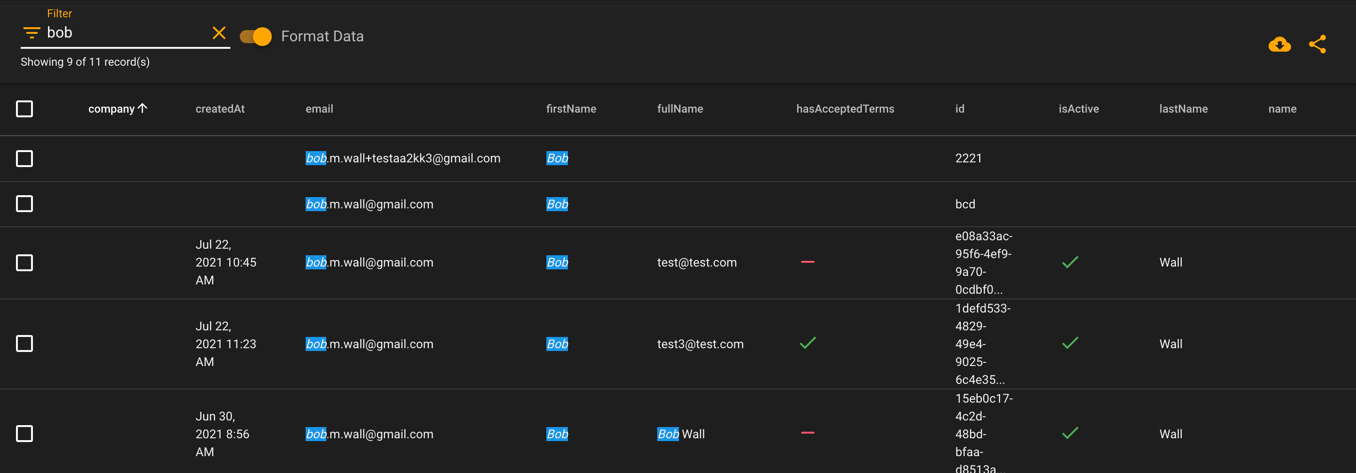Image resolution: width=1356 pixels, height=473 pixels.
Task: Click firstName Bob in 2221 row
Action: coord(557,158)
